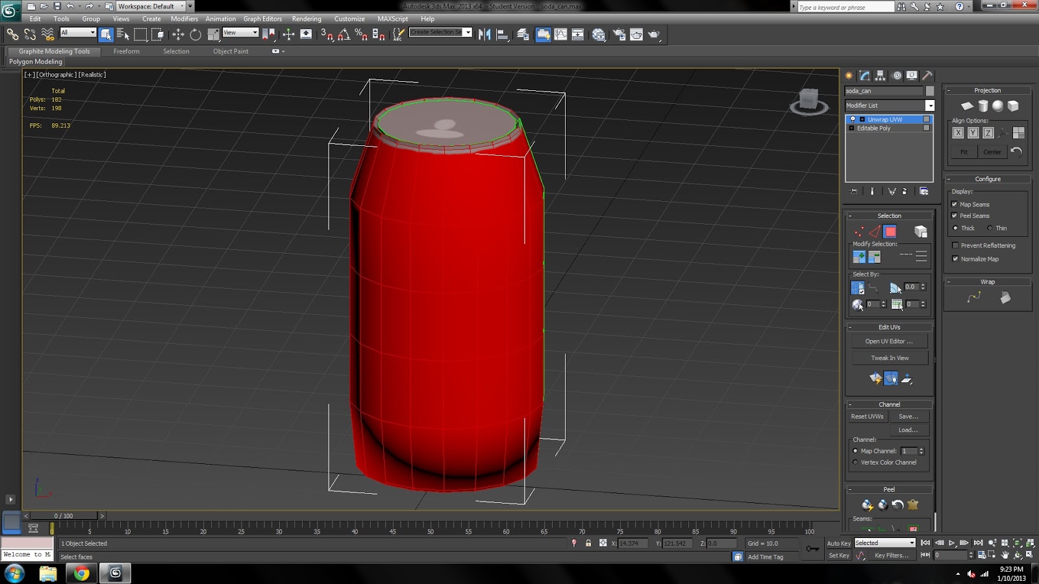The height and width of the screenshot is (584, 1039).
Task: Open the Customize menu
Action: pyautogui.click(x=349, y=19)
